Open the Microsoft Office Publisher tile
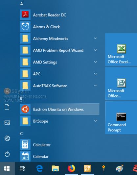This screenshot has width=137, height=175. point(121,84)
